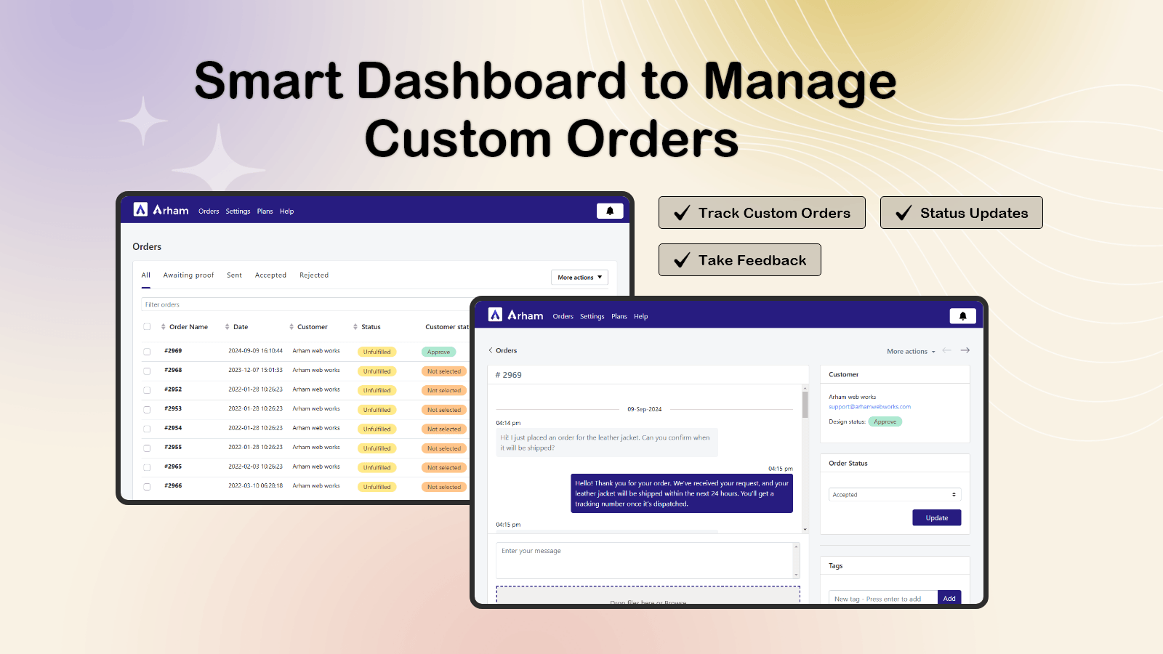Viewport: 1163px width, 654px height.
Task: Switch to the Awaiting proof tab
Action: coord(188,275)
